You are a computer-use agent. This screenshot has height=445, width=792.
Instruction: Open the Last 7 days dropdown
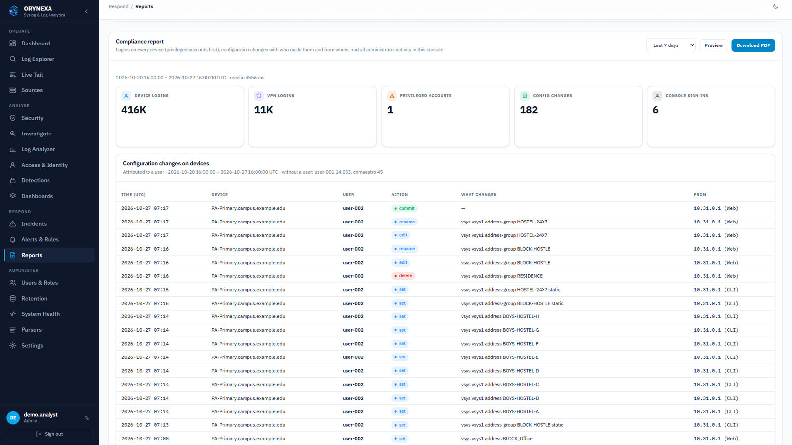point(671,45)
